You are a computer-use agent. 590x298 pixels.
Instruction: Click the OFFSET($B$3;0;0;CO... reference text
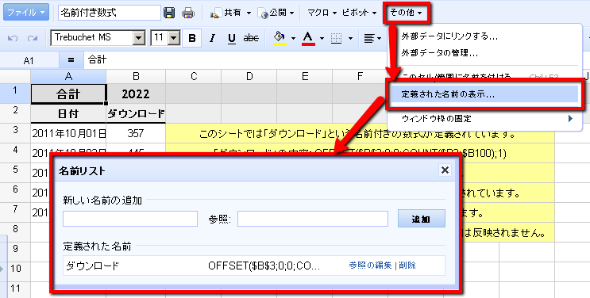pos(264,266)
